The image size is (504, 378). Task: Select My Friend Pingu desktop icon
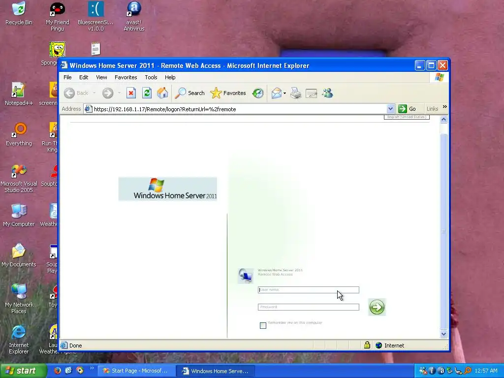click(57, 17)
